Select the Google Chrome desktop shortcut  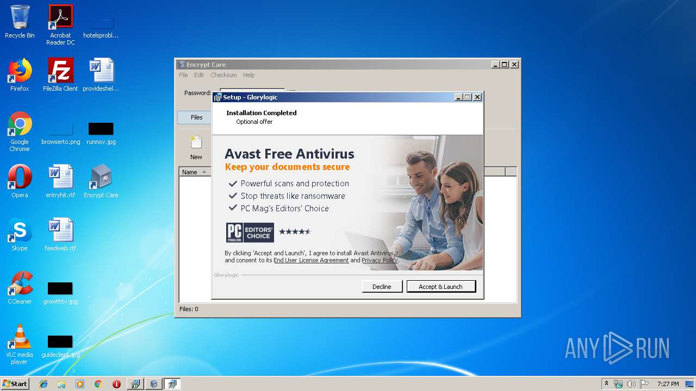pyautogui.click(x=20, y=131)
